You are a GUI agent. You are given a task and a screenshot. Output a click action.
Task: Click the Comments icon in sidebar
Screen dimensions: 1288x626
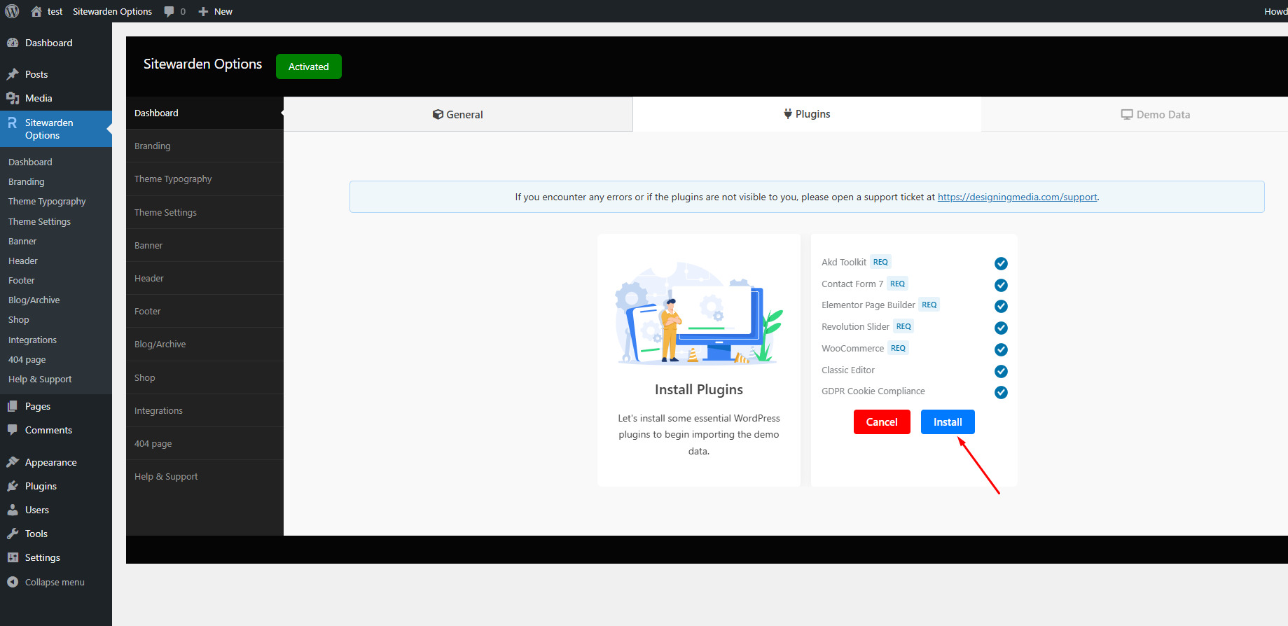point(13,430)
